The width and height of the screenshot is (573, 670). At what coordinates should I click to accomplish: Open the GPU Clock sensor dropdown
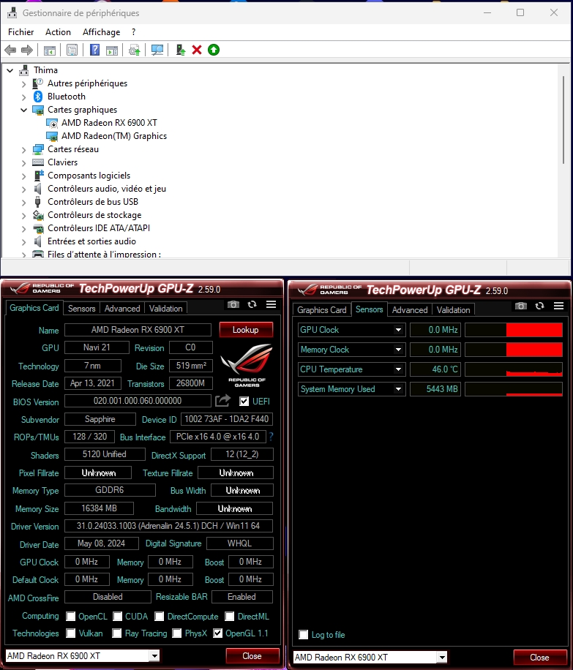[399, 330]
